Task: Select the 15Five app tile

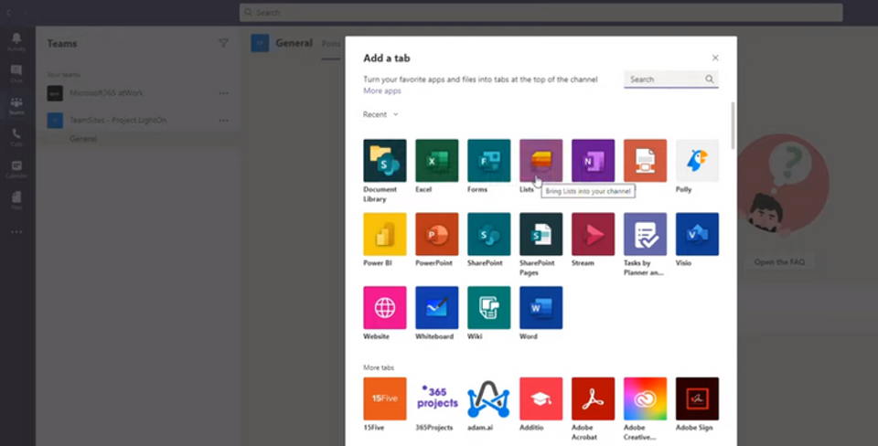Action: click(x=385, y=398)
